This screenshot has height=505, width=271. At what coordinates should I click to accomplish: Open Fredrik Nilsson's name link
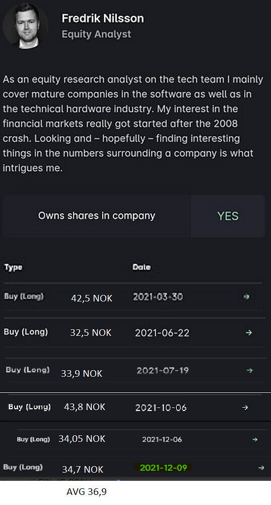[103, 18]
